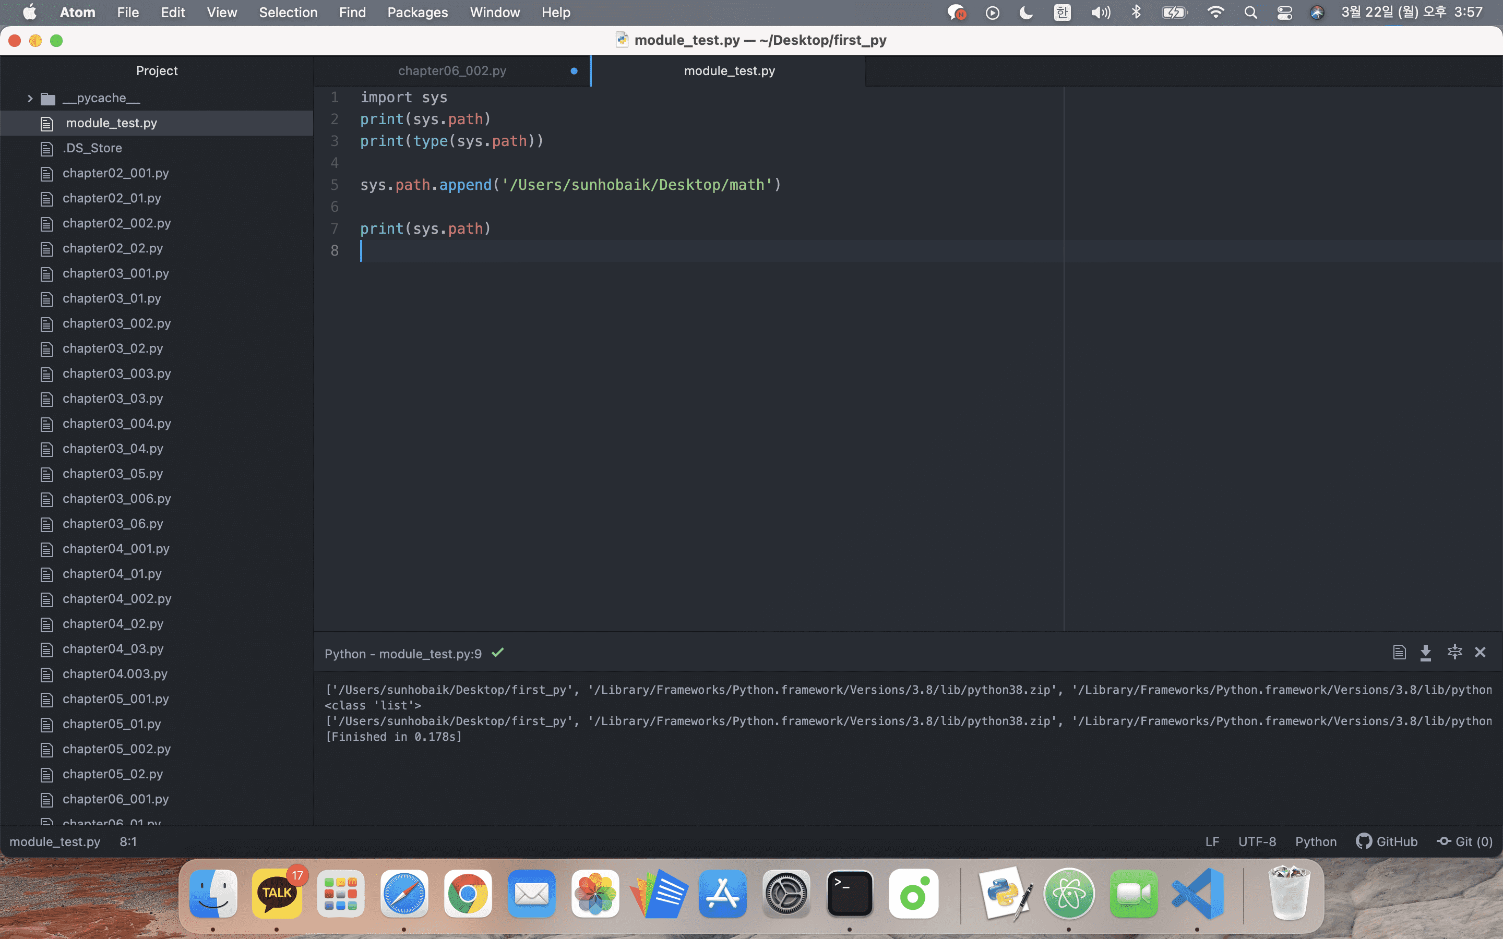Toggle Do Not Disturb moon icon
The width and height of the screenshot is (1503, 939).
pyautogui.click(x=1026, y=13)
